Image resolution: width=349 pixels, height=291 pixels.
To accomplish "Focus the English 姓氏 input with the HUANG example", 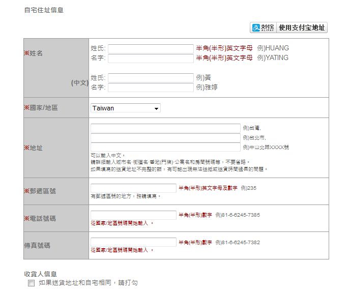I will [x=151, y=49].
